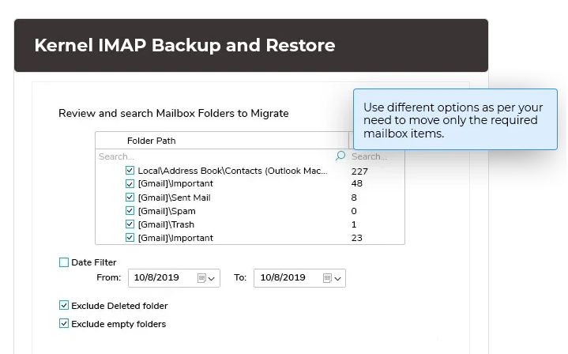
Task: Expand the To date dropdown arrow
Action: tap(337, 279)
